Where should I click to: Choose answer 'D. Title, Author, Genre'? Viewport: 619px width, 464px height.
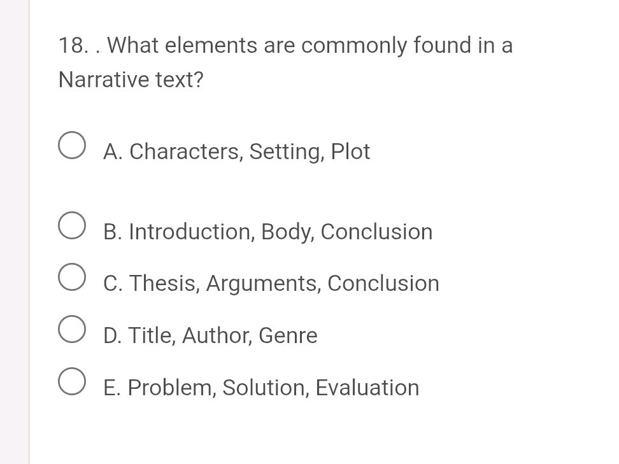tap(210, 336)
